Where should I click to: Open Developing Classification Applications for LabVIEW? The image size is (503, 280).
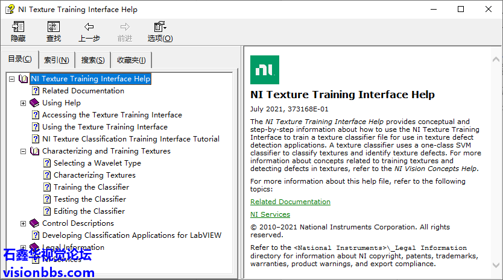tap(131, 235)
